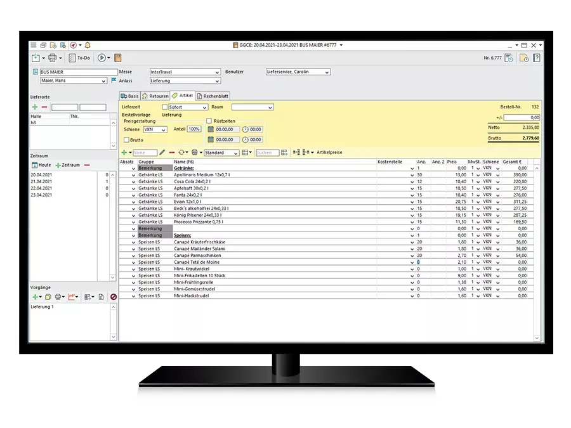Select the copy icon in the Vorgänge panel
This screenshot has width=571, height=428.
point(48,297)
